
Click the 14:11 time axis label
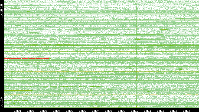(147, 111)
